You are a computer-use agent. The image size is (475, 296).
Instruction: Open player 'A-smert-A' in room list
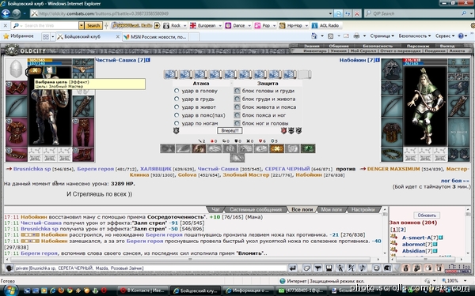click(x=416, y=238)
